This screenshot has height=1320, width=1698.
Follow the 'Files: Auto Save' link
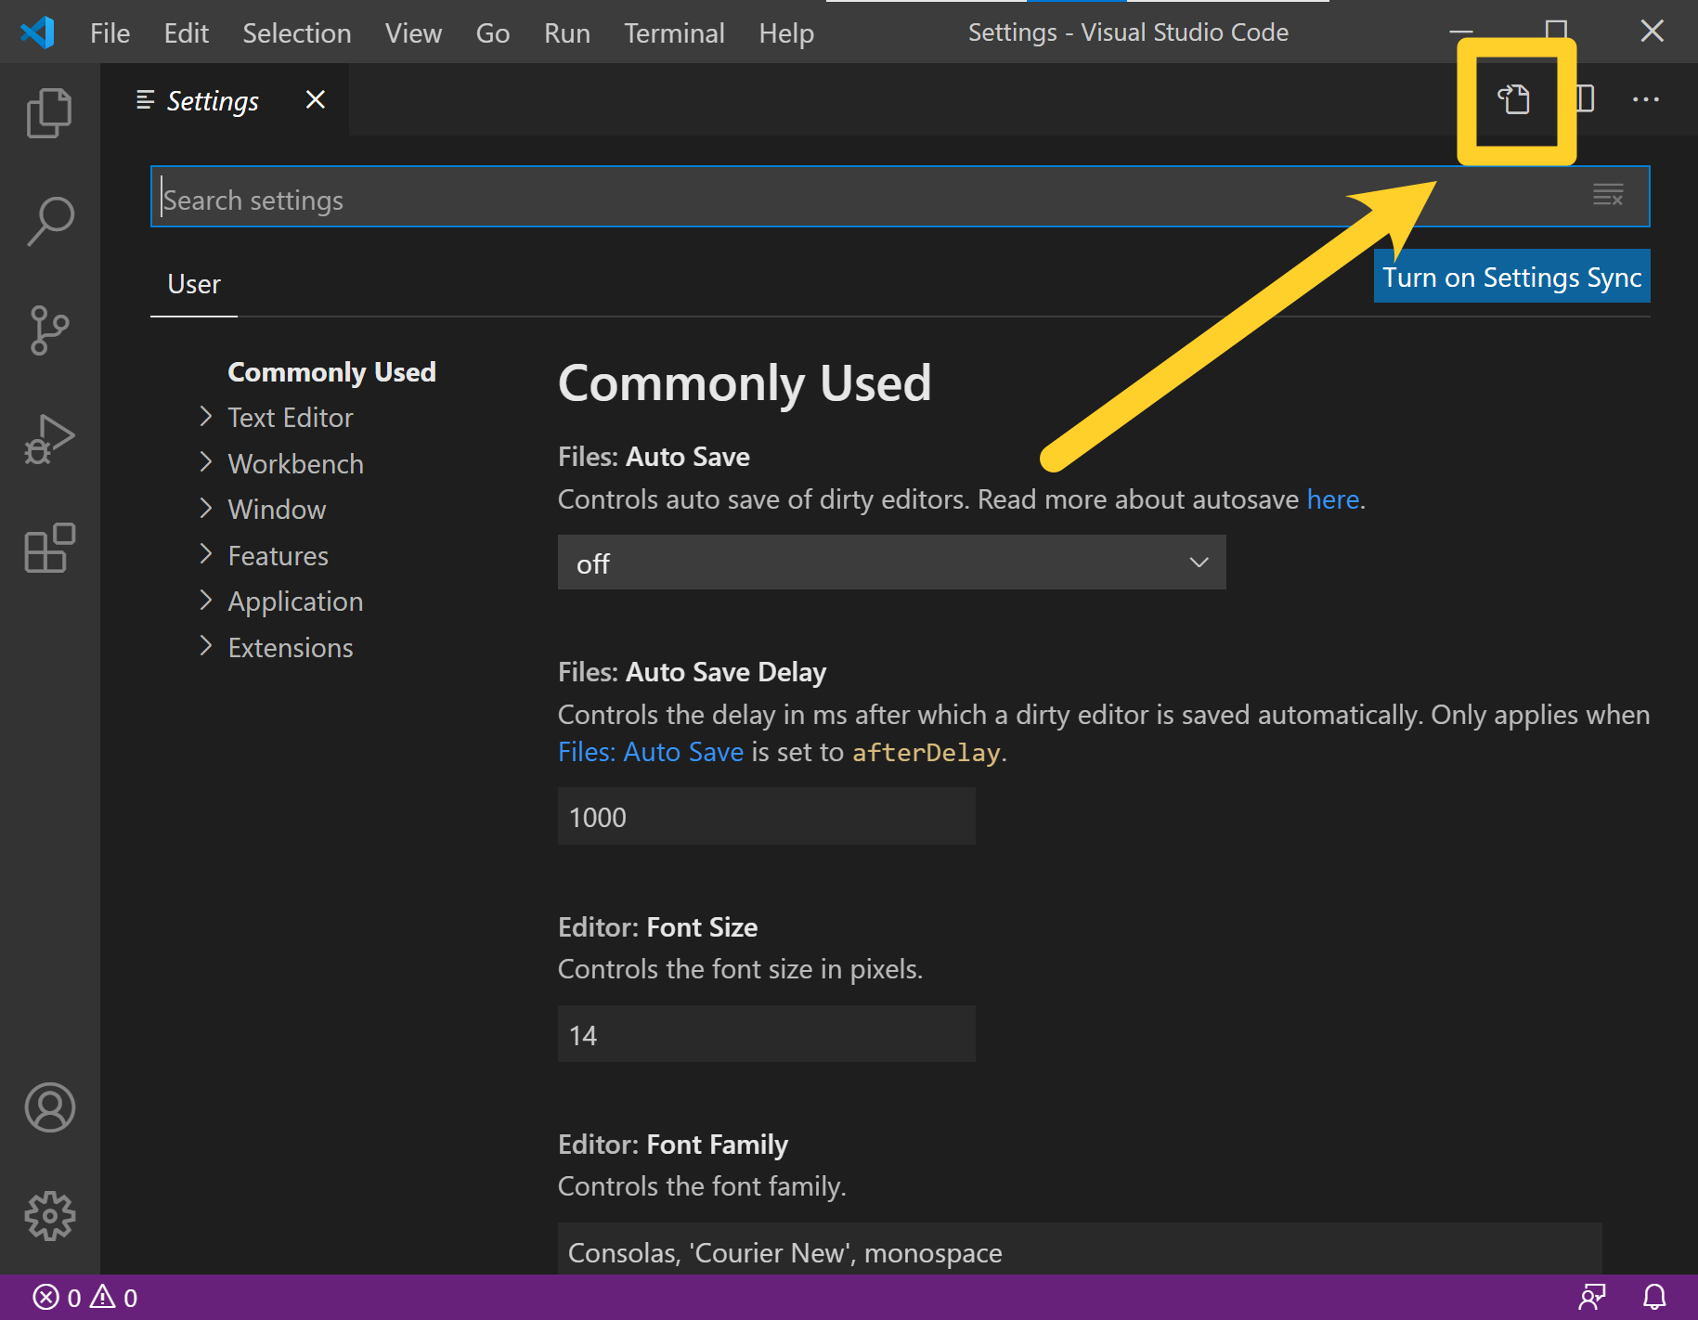click(651, 752)
